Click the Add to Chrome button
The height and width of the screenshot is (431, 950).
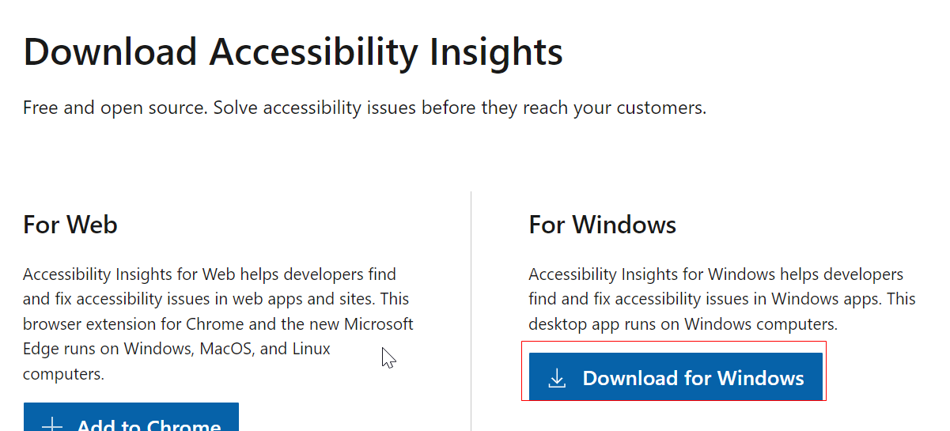point(131,417)
